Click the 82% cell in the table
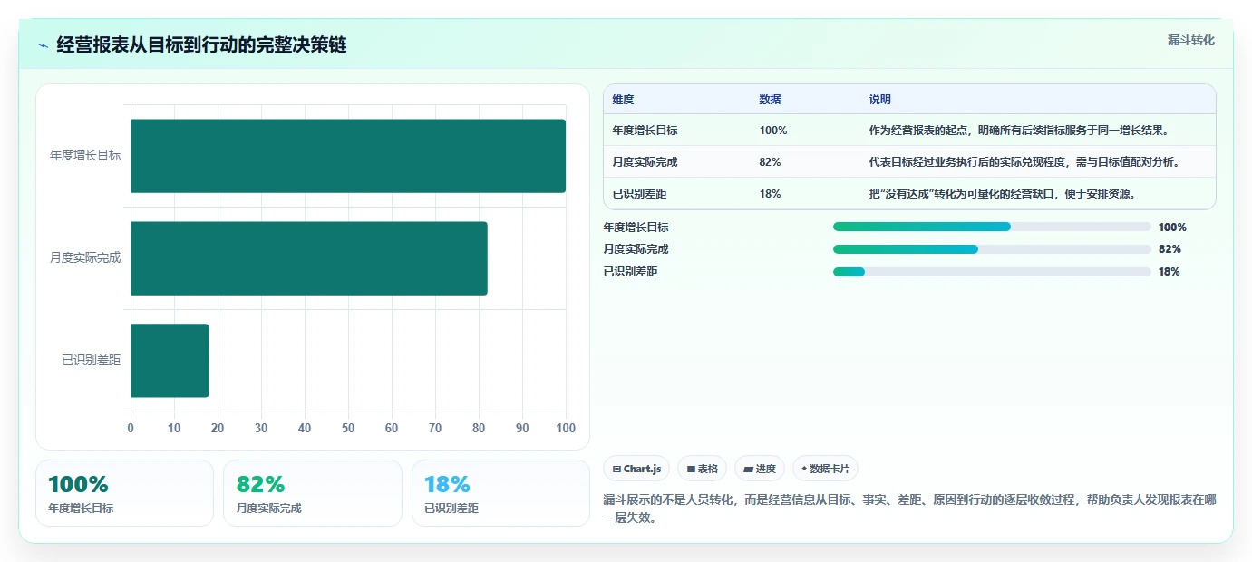 (x=770, y=162)
